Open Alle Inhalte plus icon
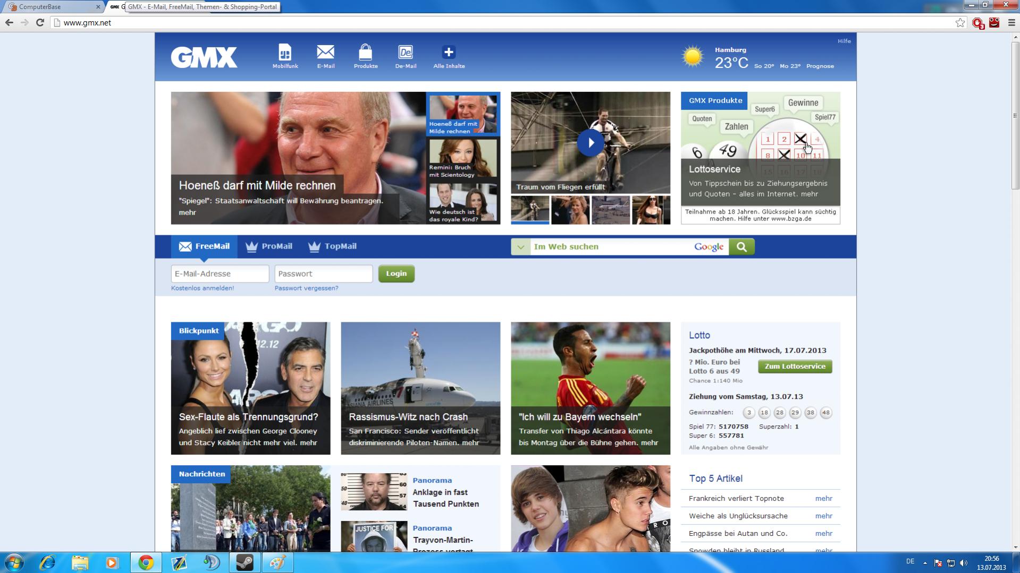Screen dimensions: 1020x573 click(x=449, y=56)
